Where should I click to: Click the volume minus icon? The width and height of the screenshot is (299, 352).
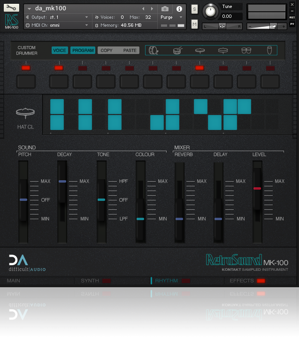(250, 26)
